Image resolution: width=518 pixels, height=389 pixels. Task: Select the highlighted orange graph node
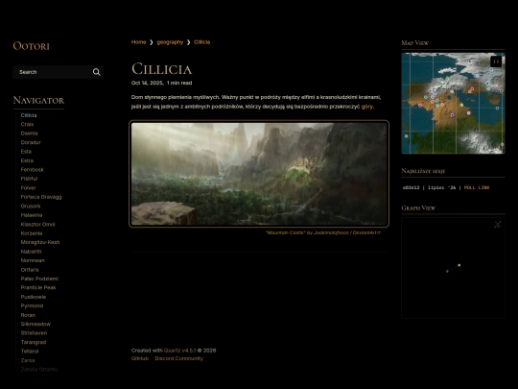coord(459,265)
